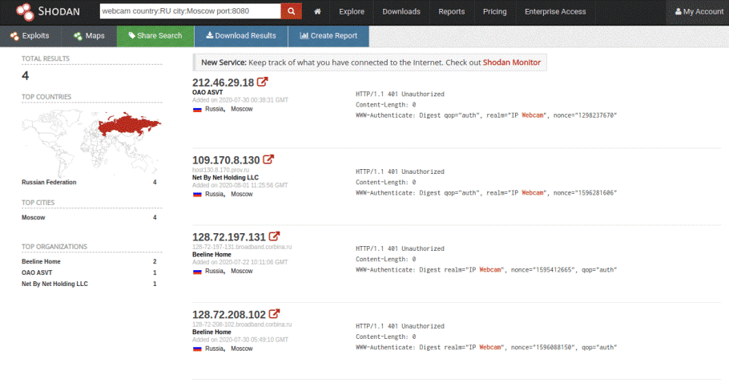Click the world map with Russia highlighted
The image size is (729, 383).
pyautogui.click(x=91, y=142)
